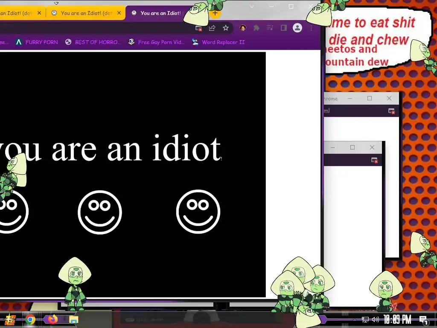Toggle the Chrome side panel icon
This screenshot has height=328, width=437.
coord(284,28)
